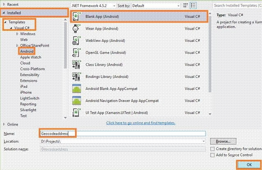Select the Extensibility category
This screenshot has height=170, width=262.
30,75
